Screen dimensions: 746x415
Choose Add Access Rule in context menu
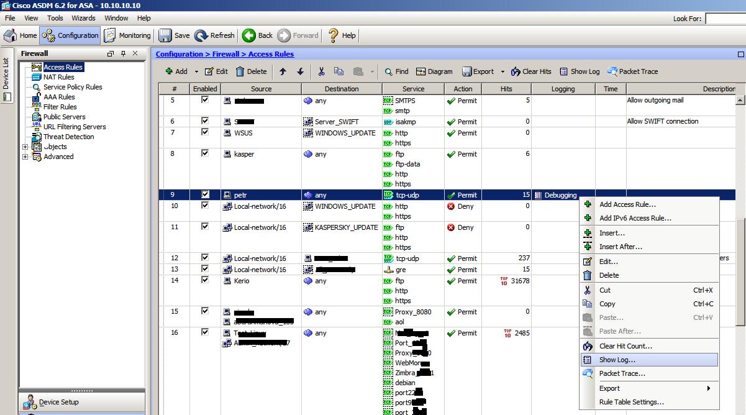click(x=649, y=204)
